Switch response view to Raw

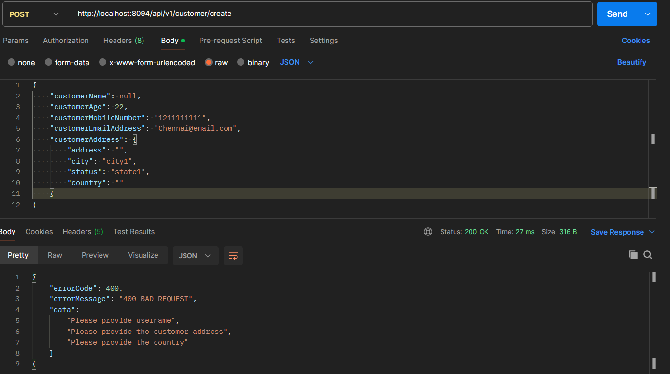[x=55, y=255]
